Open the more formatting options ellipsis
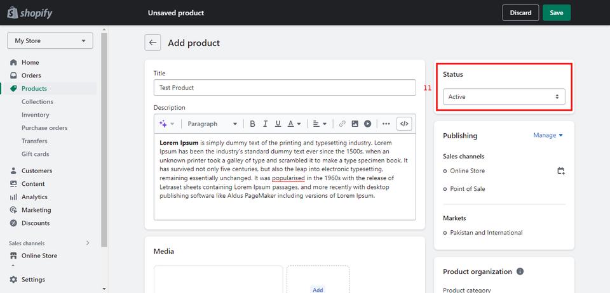Screen dimensions: 610x293 (x=386, y=124)
